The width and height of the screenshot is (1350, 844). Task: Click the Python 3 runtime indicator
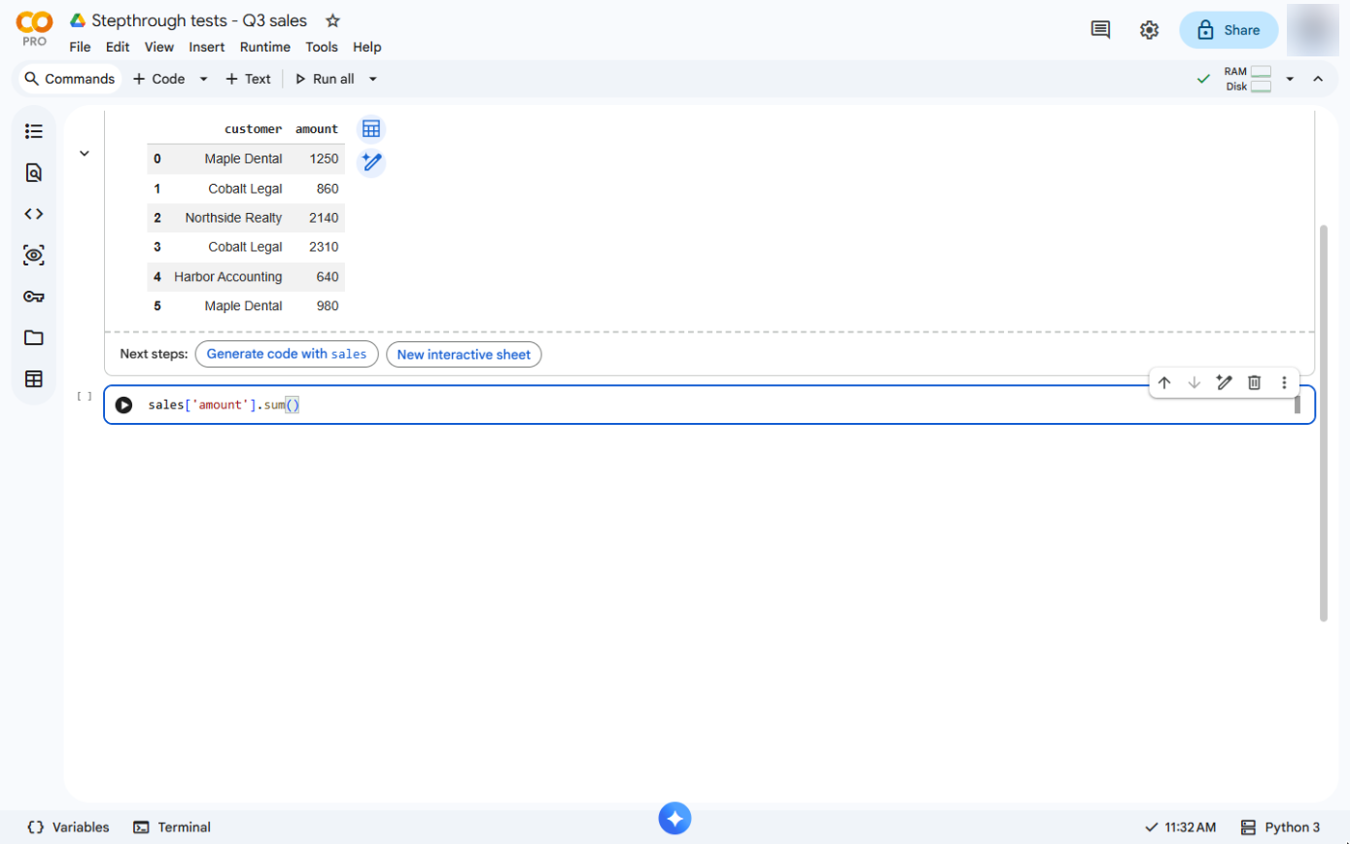click(x=1281, y=827)
